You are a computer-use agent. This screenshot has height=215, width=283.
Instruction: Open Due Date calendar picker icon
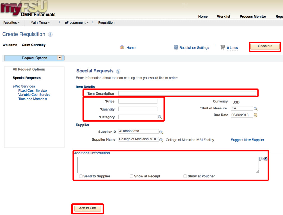point(255,115)
